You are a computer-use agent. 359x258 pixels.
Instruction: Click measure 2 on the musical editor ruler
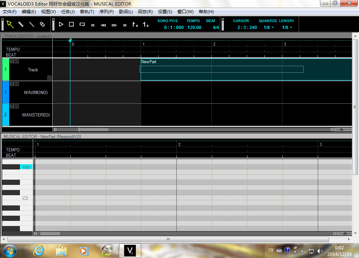(179, 144)
